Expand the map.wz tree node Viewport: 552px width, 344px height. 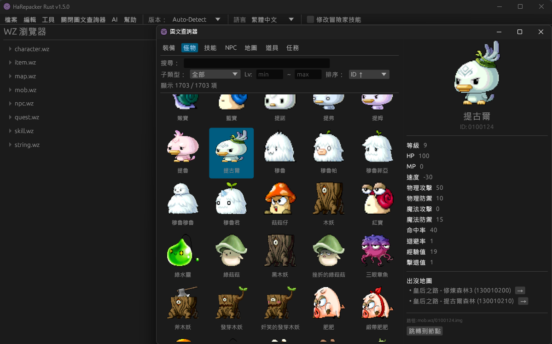[10, 76]
